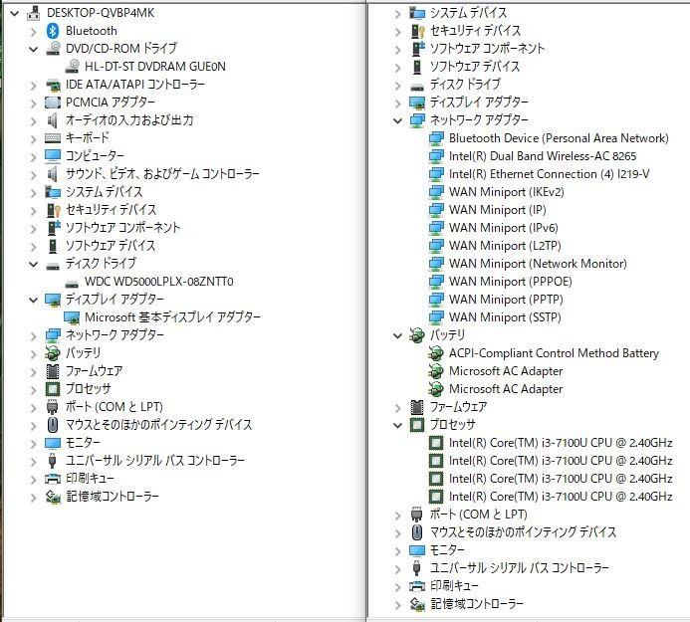Click DESKTOP-QVBP4MK computer root icon
This screenshot has height=622, width=690.
coord(33,13)
